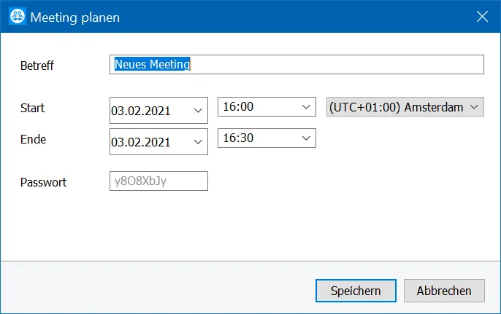Open the Ende date picker chevron
This screenshot has width=501, height=314.
(198, 142)
